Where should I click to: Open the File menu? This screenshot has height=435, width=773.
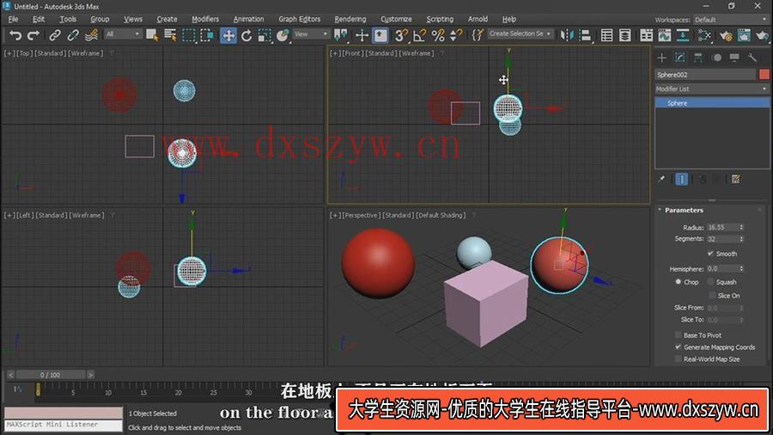click(13, 19)
